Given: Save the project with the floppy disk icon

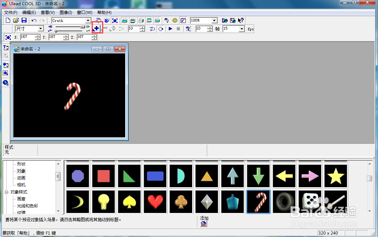Looking at the screenshot, I should click(24, 21).
